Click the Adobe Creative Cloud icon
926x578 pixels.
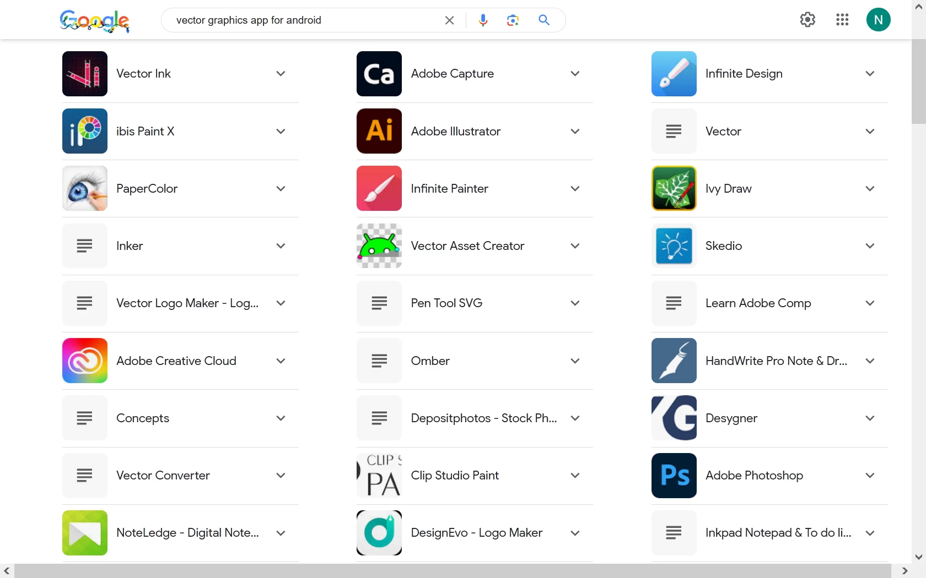point(84,361)
